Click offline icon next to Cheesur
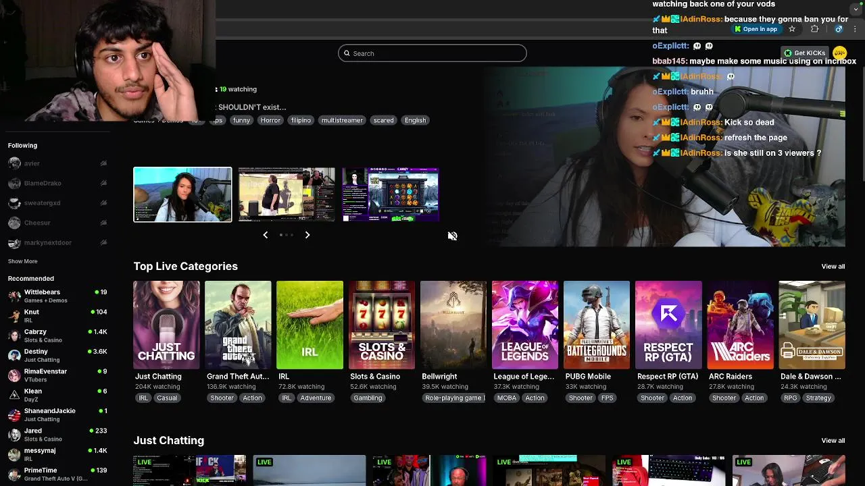Viewport: 865px width, 486px height. coord(103,223)
